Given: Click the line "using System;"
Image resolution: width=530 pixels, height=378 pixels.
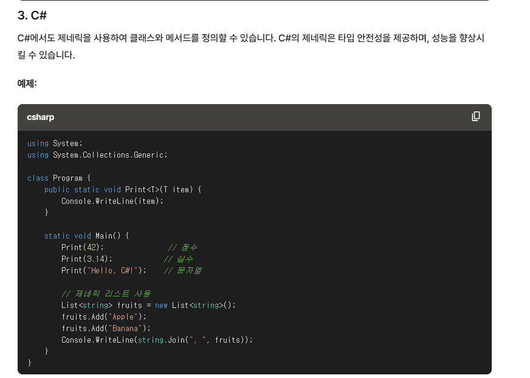Looking at the screenshot, I should (55, 144).
